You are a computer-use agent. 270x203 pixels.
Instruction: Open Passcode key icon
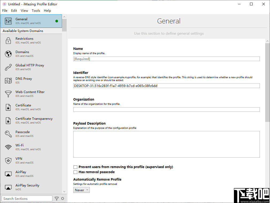[8, 134]
